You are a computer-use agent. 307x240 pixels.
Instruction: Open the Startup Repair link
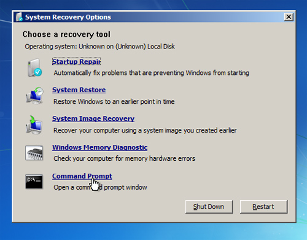pyautogui.click(x=77, y=61)
